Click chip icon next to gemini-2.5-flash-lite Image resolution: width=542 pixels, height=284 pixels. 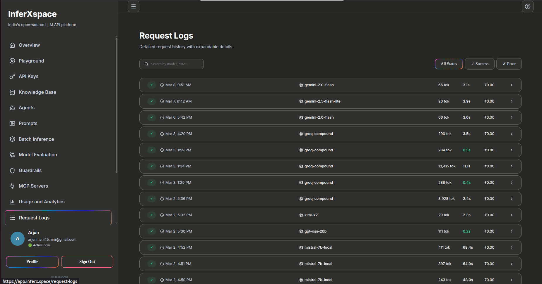pos(301,101)
